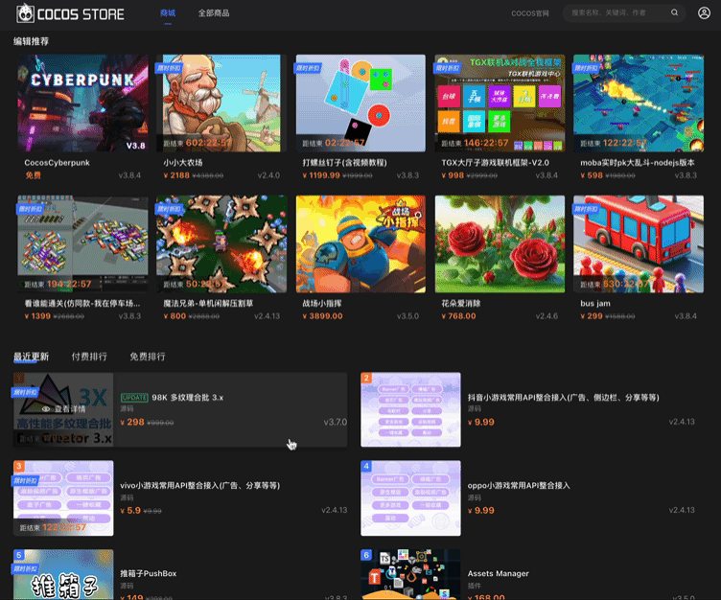Open the 抖音小游戏常用API整合接入 thumbnail
Viewport: 721px width, 600px height.
(x=410, y=409)
